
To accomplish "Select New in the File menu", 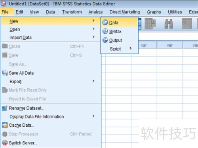I will (x=51, y=21).
